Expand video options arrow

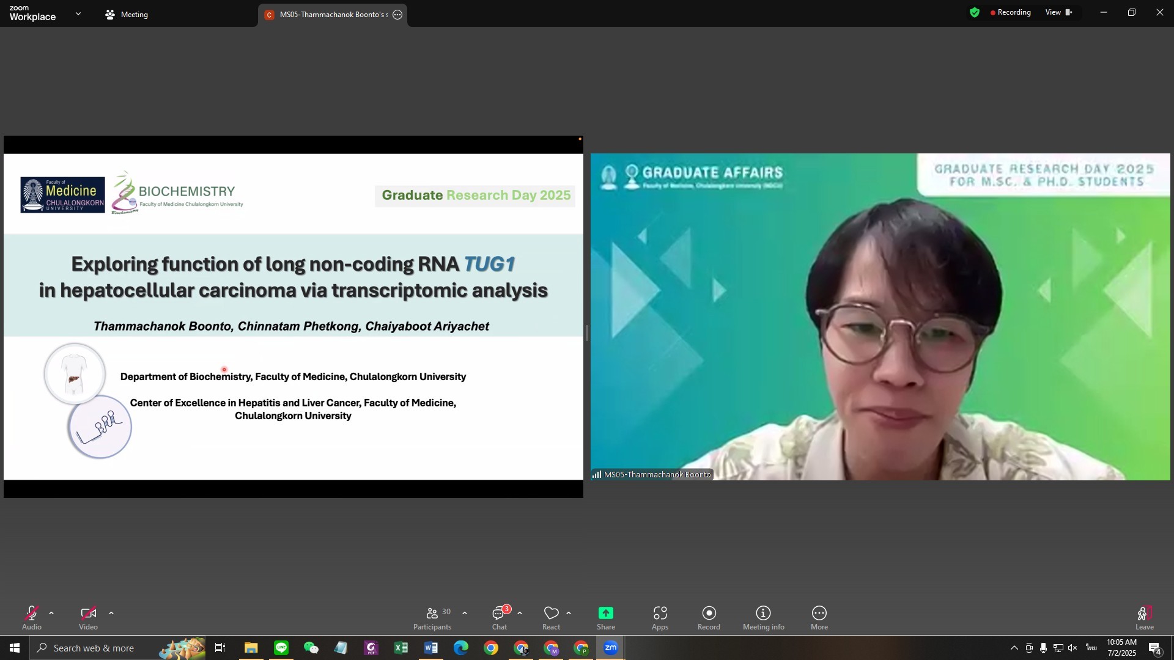tap(111, 613)
